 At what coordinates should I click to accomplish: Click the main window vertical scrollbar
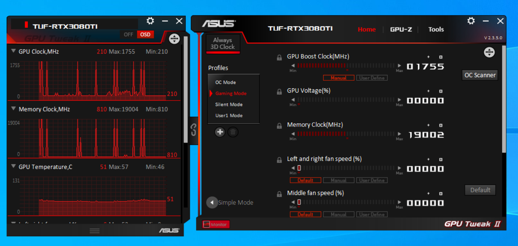tap(504, 99)
